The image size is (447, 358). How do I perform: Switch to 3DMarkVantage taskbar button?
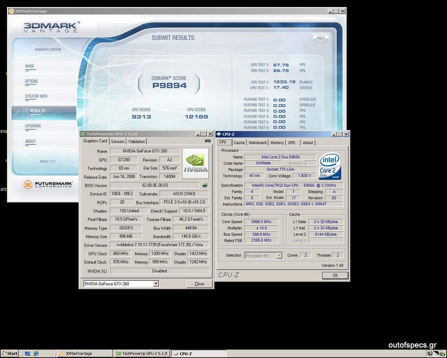click(84, 354)
